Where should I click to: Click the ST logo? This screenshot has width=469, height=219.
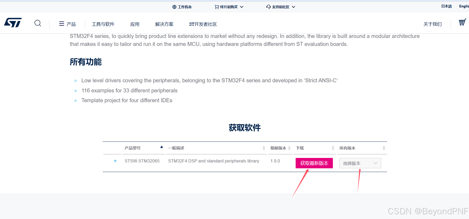[13, 23]
